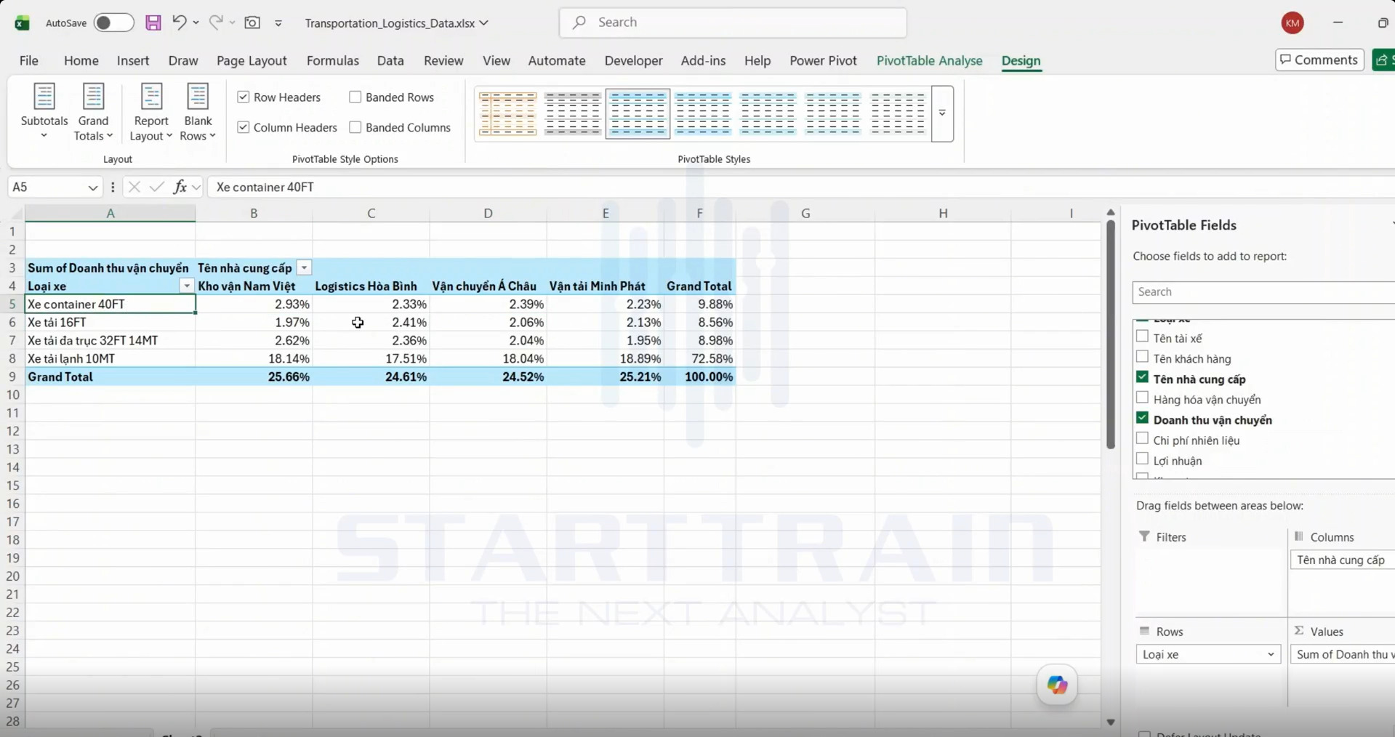Open the Blank Rows options
Image resolution: width=1395 pixels, height=737 pixels.
[198, 111]
